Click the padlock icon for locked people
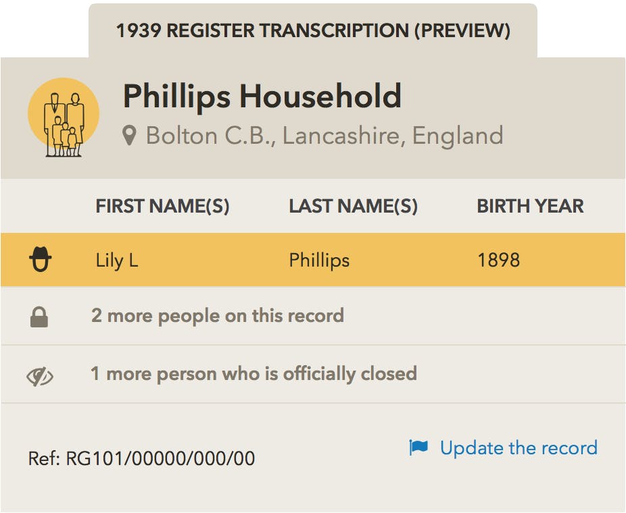This screenshot has width=626, height=513. [x=39, y=317]
